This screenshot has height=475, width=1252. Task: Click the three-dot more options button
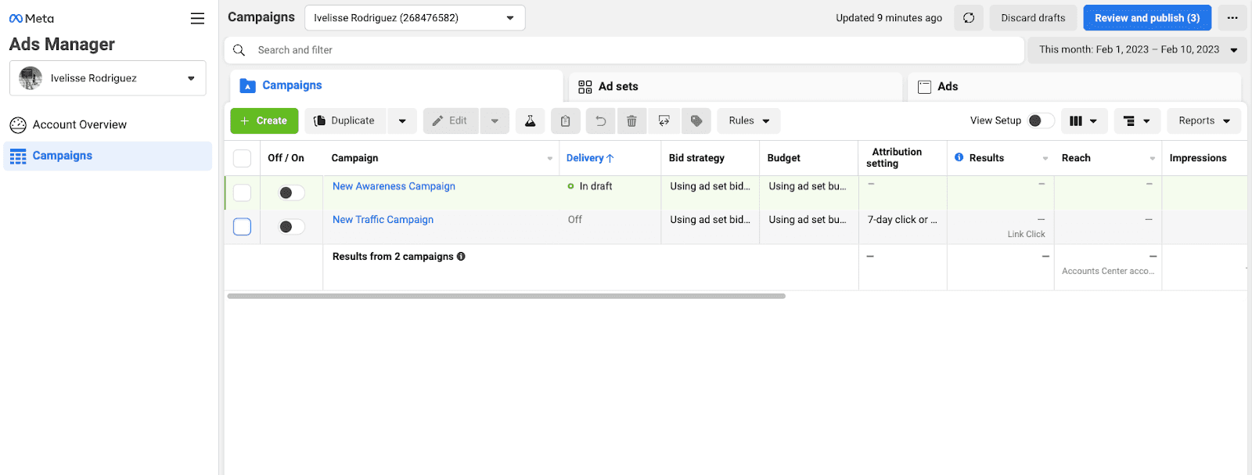pos(1232,18)
